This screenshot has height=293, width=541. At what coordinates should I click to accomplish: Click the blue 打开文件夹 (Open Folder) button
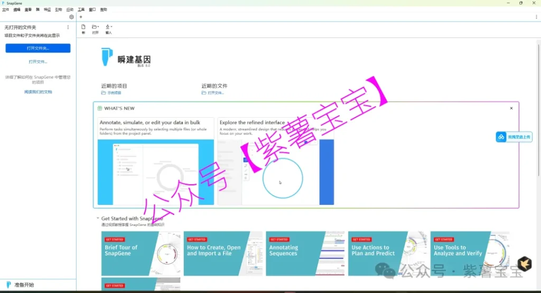point(38,48)
